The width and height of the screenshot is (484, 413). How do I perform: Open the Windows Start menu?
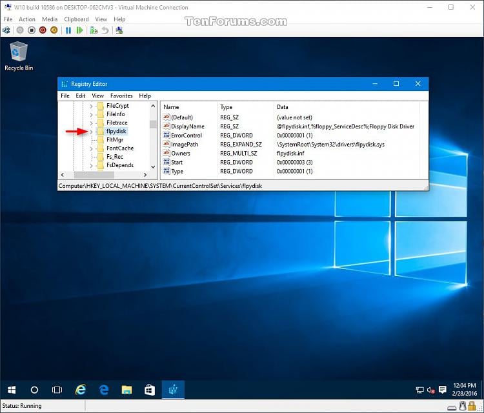point(12,390)
